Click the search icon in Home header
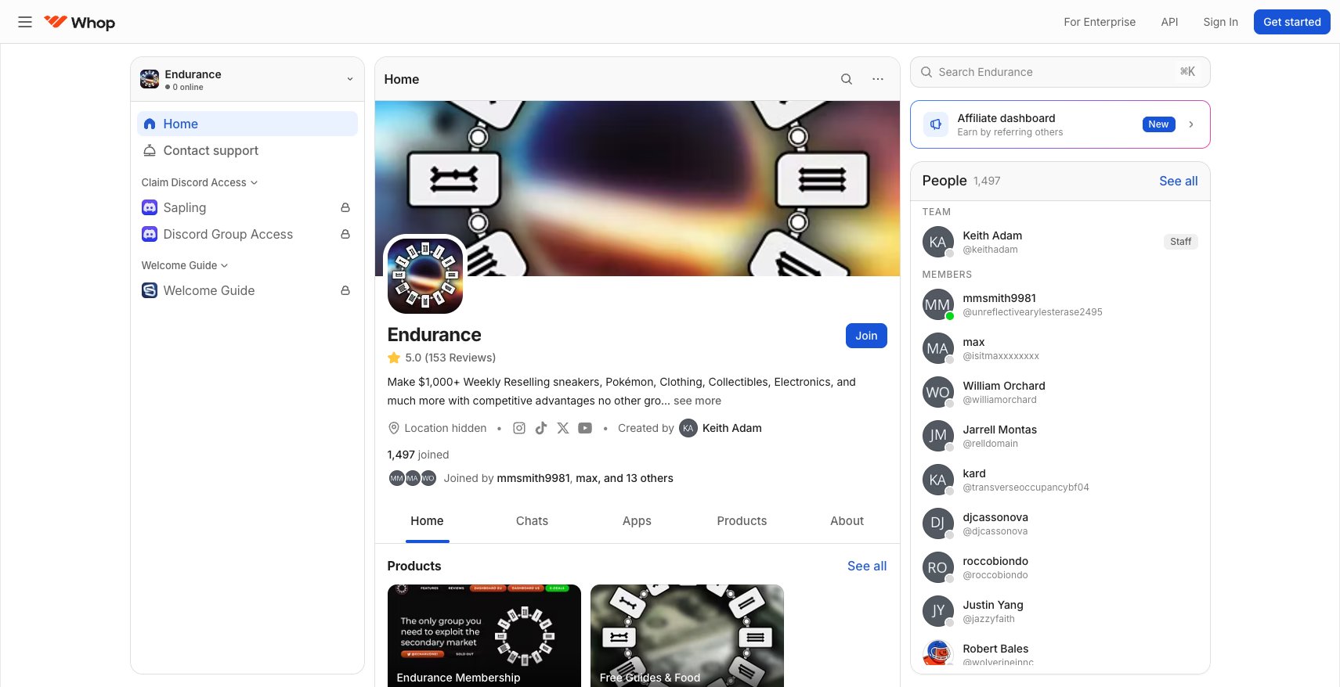The height and width of the screenshot is (687, 1340). click(846, 79)
